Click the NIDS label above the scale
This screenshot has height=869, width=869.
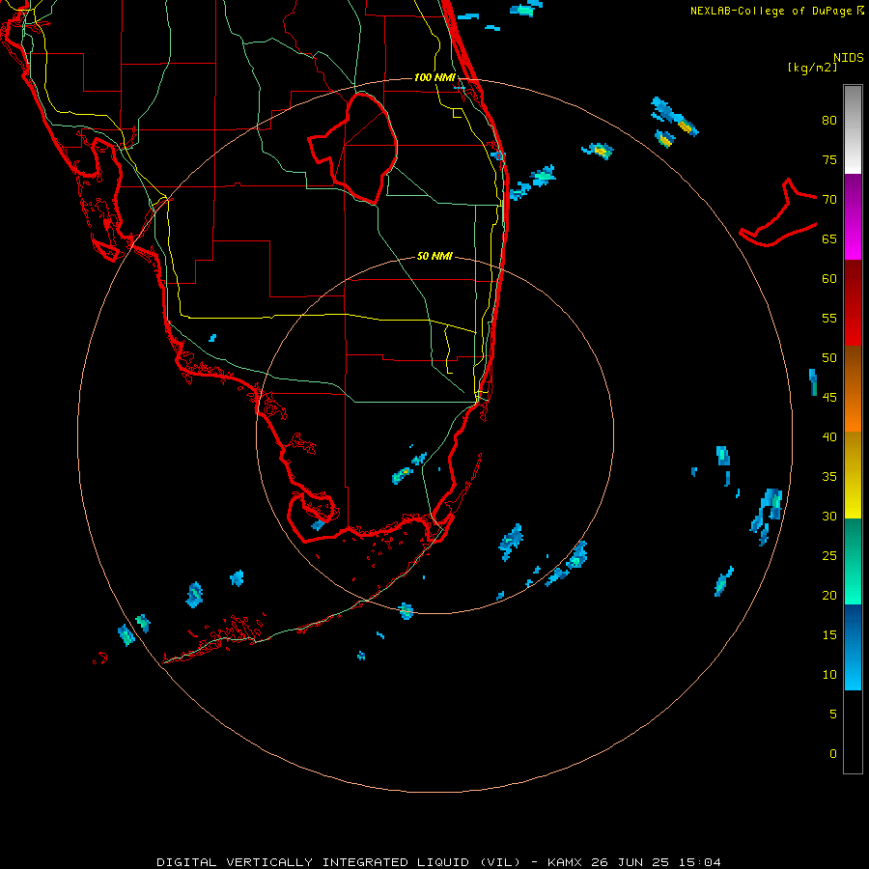point(849,58)
